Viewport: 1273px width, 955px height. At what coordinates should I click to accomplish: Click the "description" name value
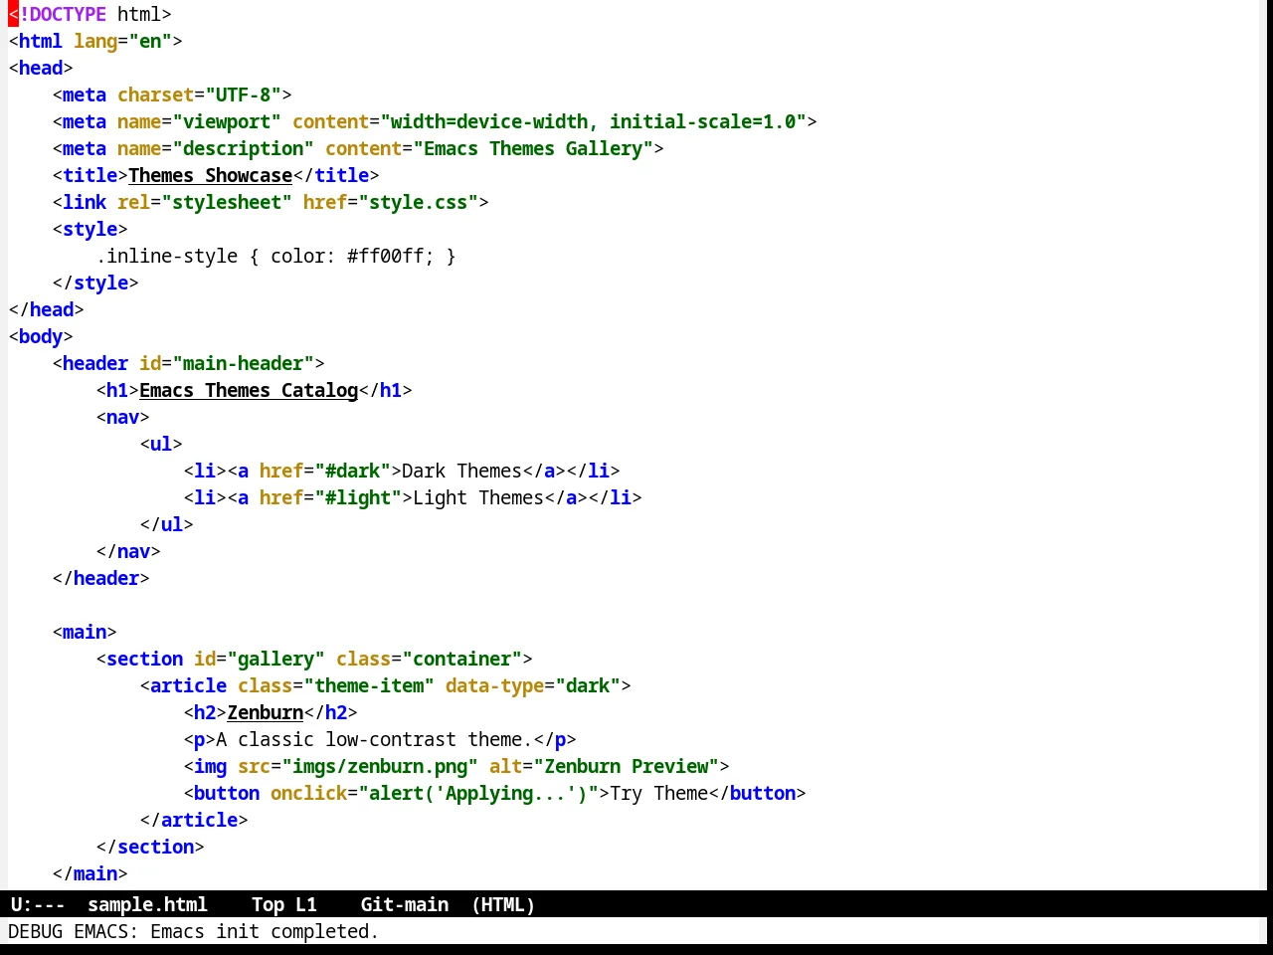pos(243,148)
